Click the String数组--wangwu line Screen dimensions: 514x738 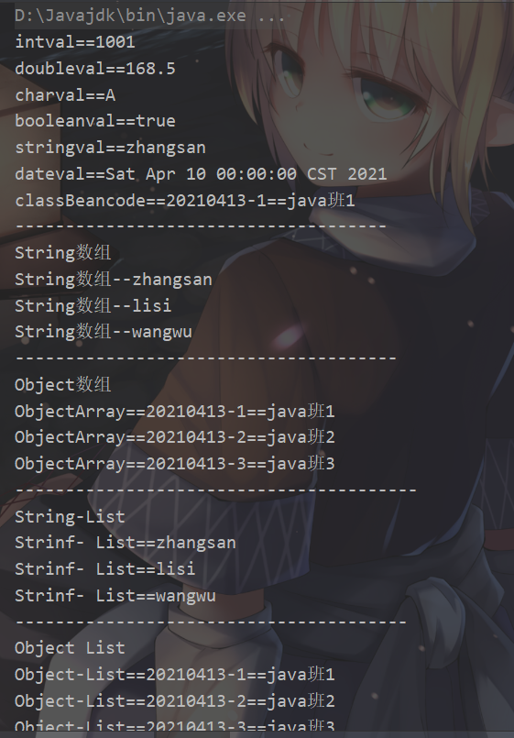point(104,332)
